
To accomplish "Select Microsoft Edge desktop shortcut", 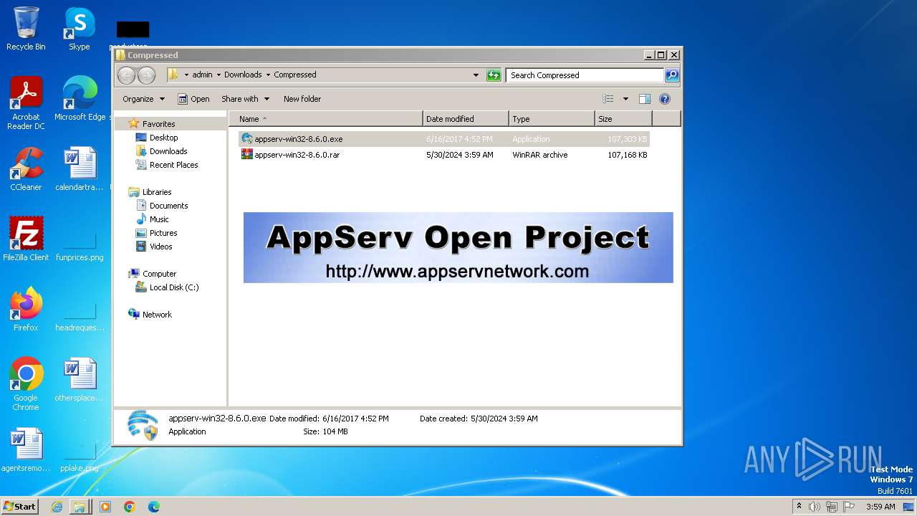I will (80, 99).
